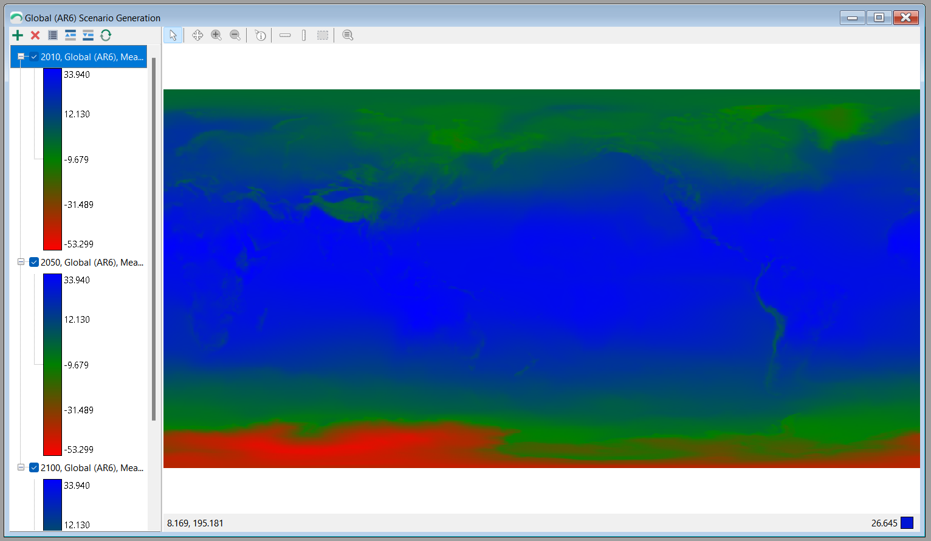Click the green refresh arrows icon
Screen dimensions: 931x541
106,35
